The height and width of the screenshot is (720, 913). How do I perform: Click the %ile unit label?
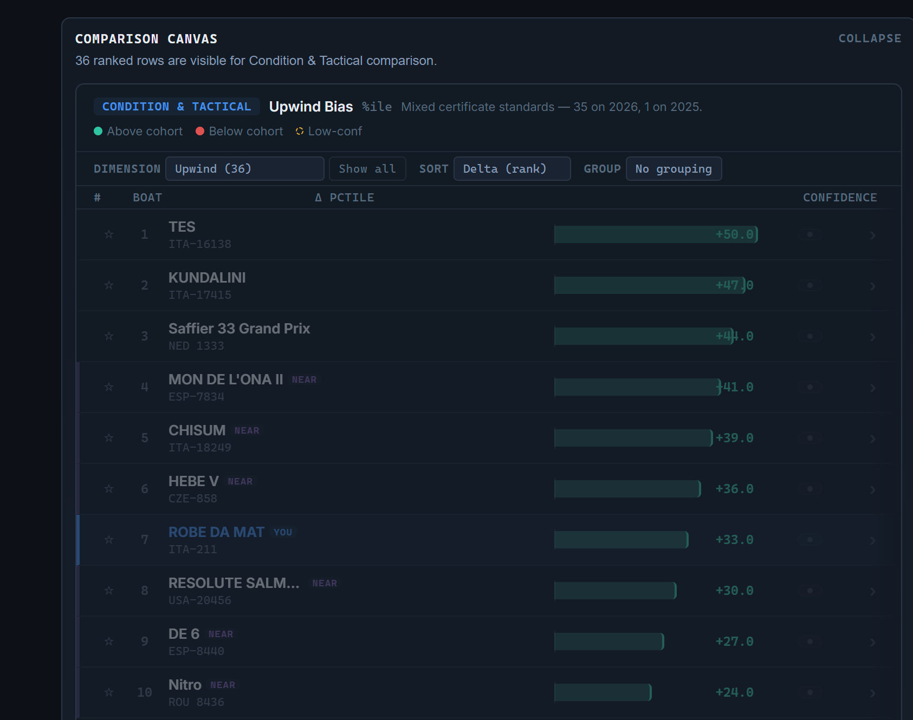coord(377,107)
